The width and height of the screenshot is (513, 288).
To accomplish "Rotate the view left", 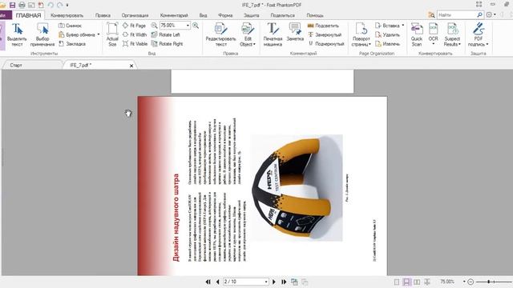I will click(x=166, y=34).
